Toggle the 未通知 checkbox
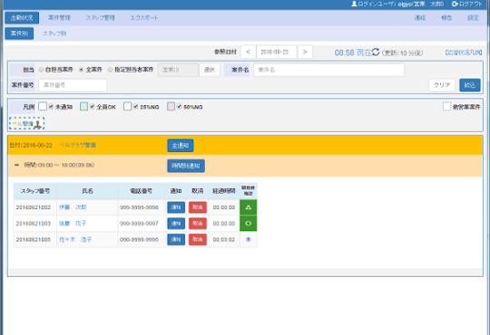The height and width of the screenshot is (335, 490). pyautogui.click(x=51, y=107)
